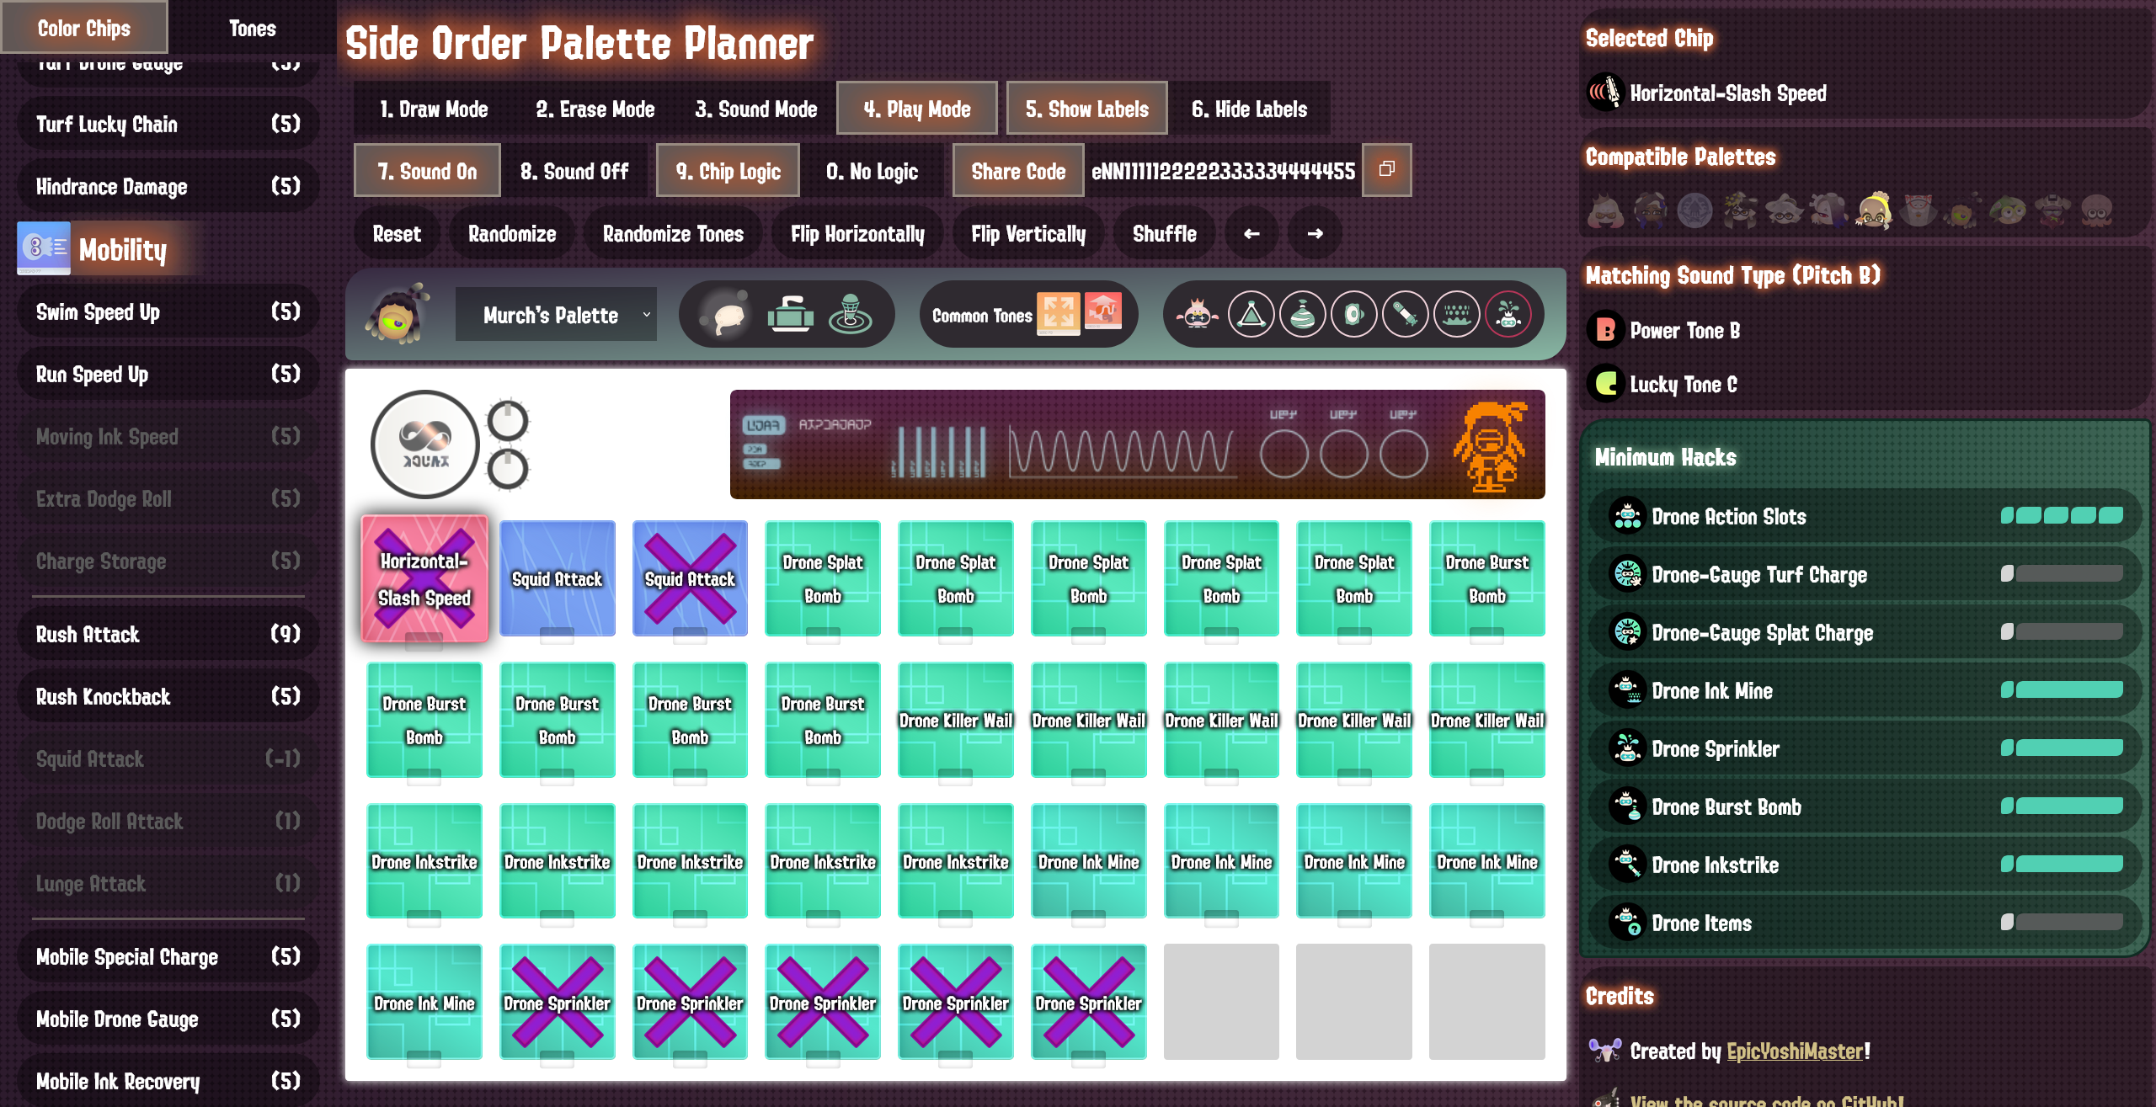Viewport: 2156px width, 1107px height.
Task: Select Turf Lucky Chain chip entry
Action: [168, 124]
